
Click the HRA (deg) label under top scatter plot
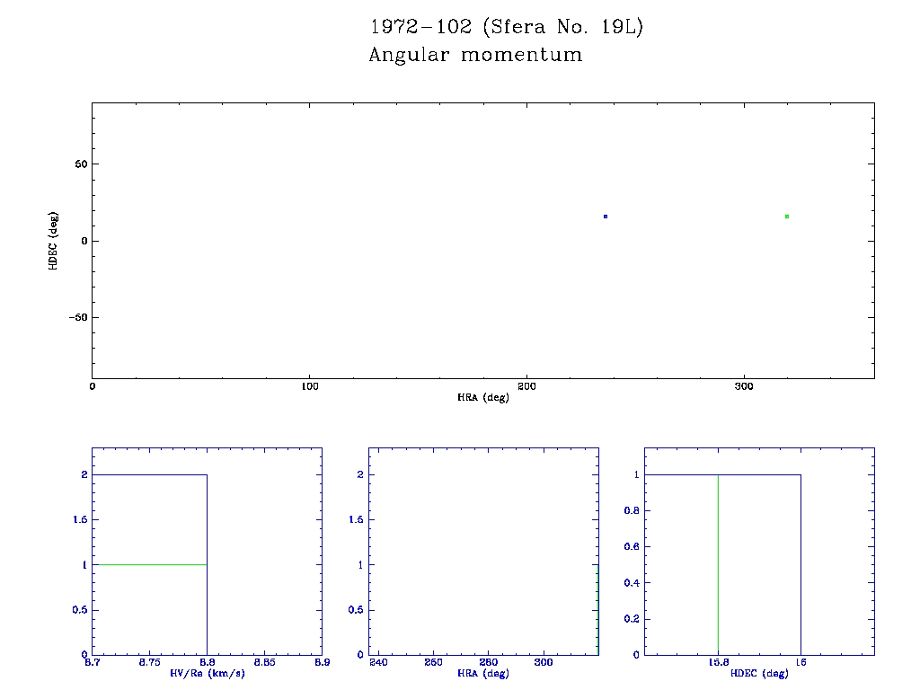coord(483,397)
